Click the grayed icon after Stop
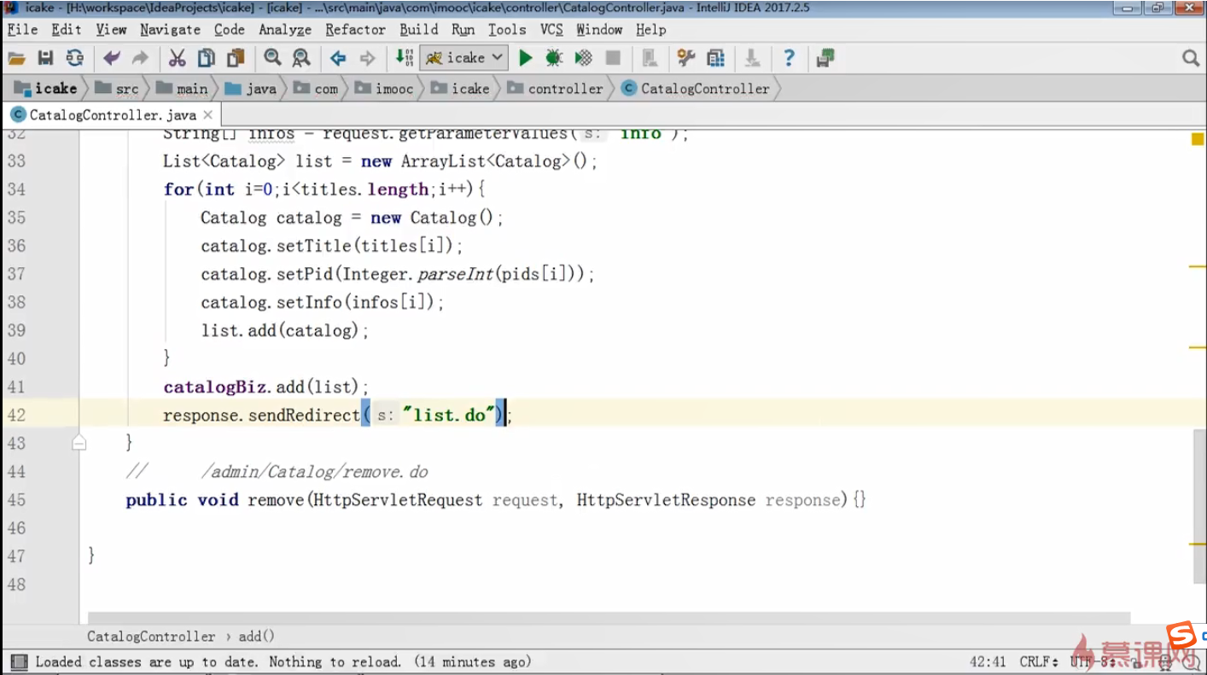1207x675 pixels. pos(650,58)
